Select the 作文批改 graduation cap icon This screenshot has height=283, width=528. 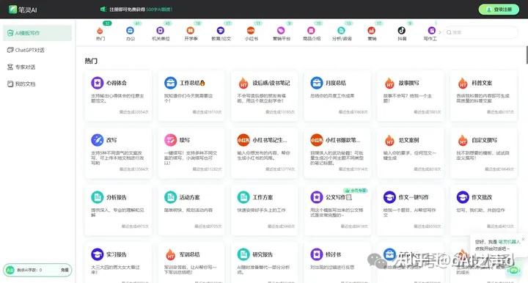point(463,197)
